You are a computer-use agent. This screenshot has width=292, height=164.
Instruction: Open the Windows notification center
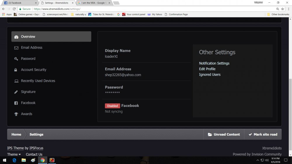click(x=286, y=160)
